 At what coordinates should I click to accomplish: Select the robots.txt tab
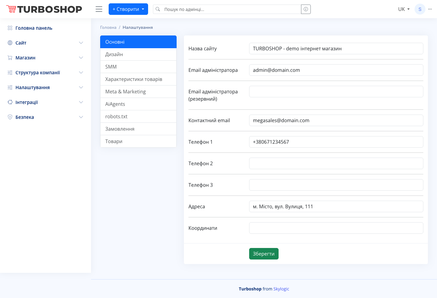click(x=138, y=116)
